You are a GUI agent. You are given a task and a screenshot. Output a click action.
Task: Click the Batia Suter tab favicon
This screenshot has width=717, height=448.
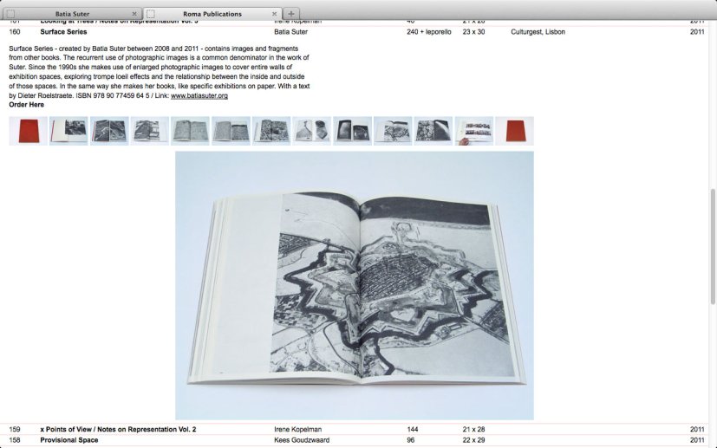tap(11, 14)
